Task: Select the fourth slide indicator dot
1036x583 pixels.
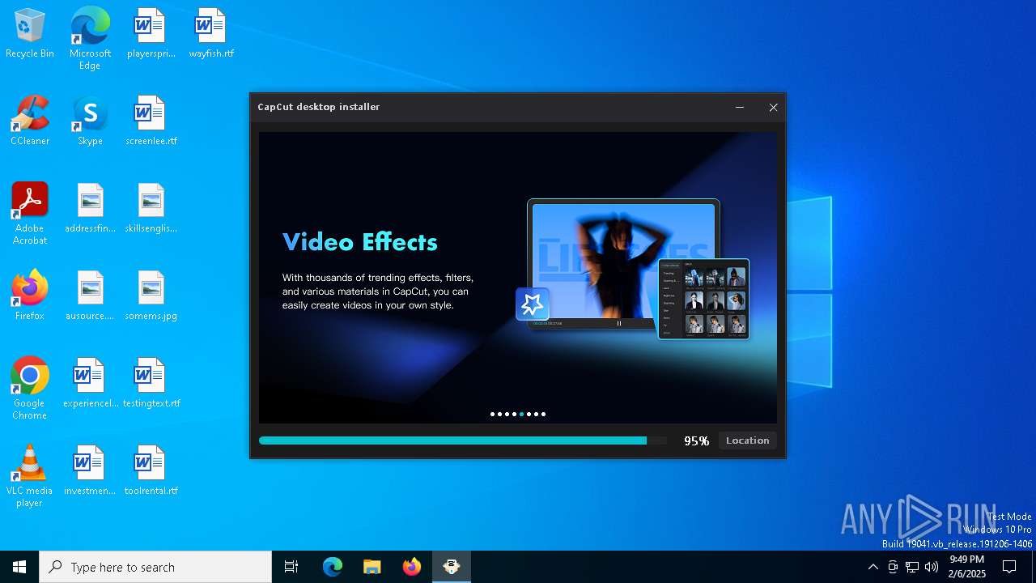Action: [x=514, y=414]
